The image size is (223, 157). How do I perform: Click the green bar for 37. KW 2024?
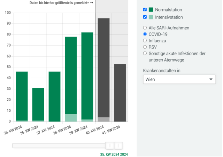(x=54, y=97)
